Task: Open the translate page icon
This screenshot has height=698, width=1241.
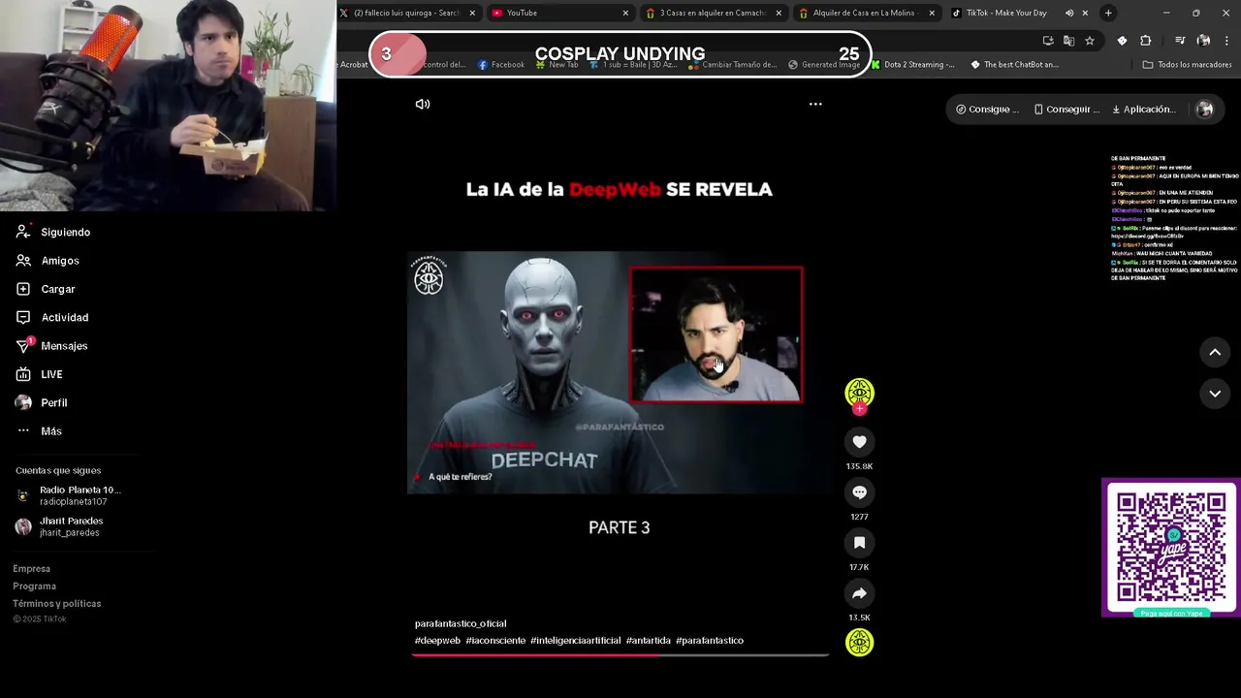Action: pos(1068,41)
